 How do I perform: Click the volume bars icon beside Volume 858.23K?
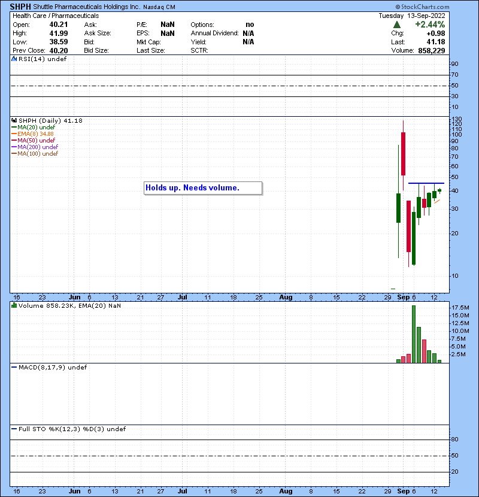[14, 306]
